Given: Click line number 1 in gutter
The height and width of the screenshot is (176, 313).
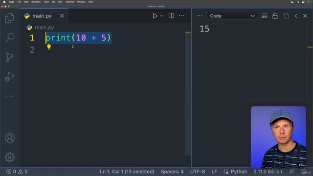Looking at the screenshot, I should coord(32,38).
